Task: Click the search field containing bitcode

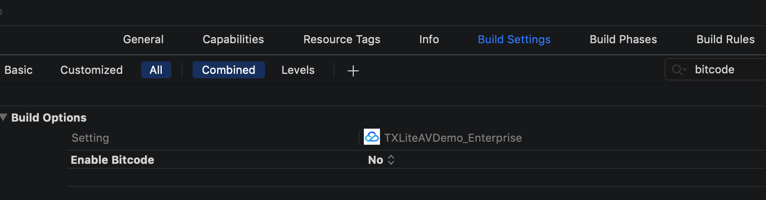Action: 716,70
